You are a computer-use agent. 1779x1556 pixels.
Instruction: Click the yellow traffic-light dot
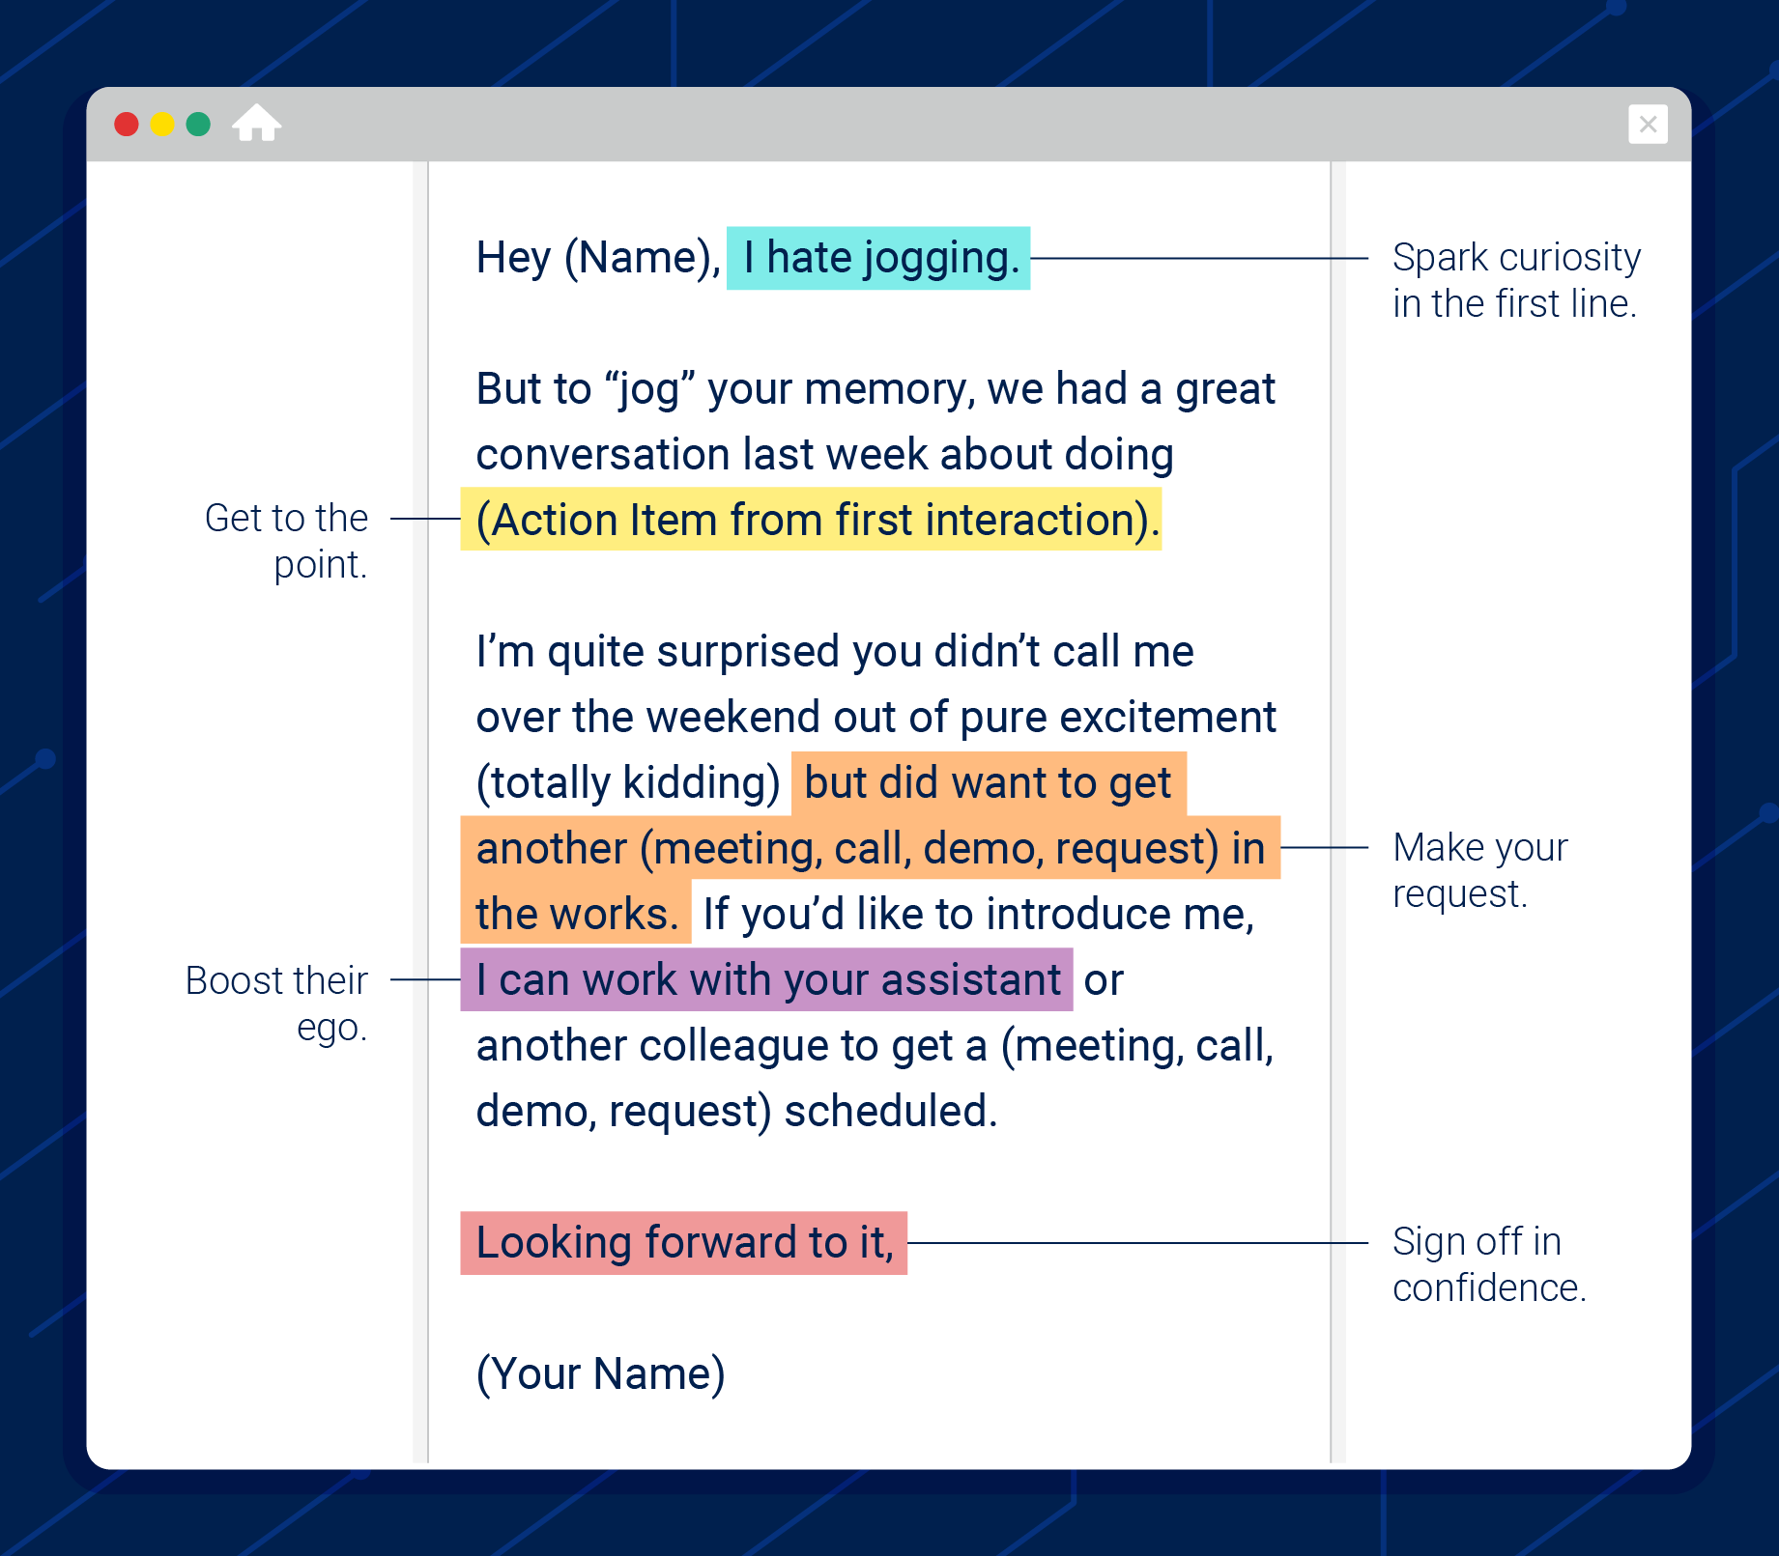click(x=163, y=124)
